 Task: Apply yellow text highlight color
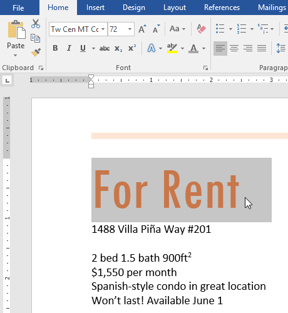click(x=172, y=48)
